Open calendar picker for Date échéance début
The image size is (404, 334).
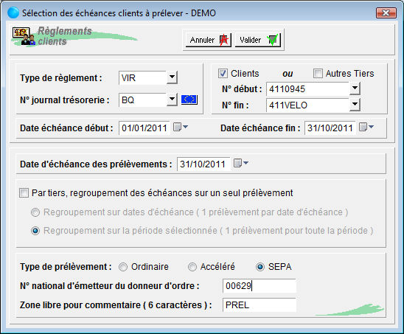coord(181,127)
